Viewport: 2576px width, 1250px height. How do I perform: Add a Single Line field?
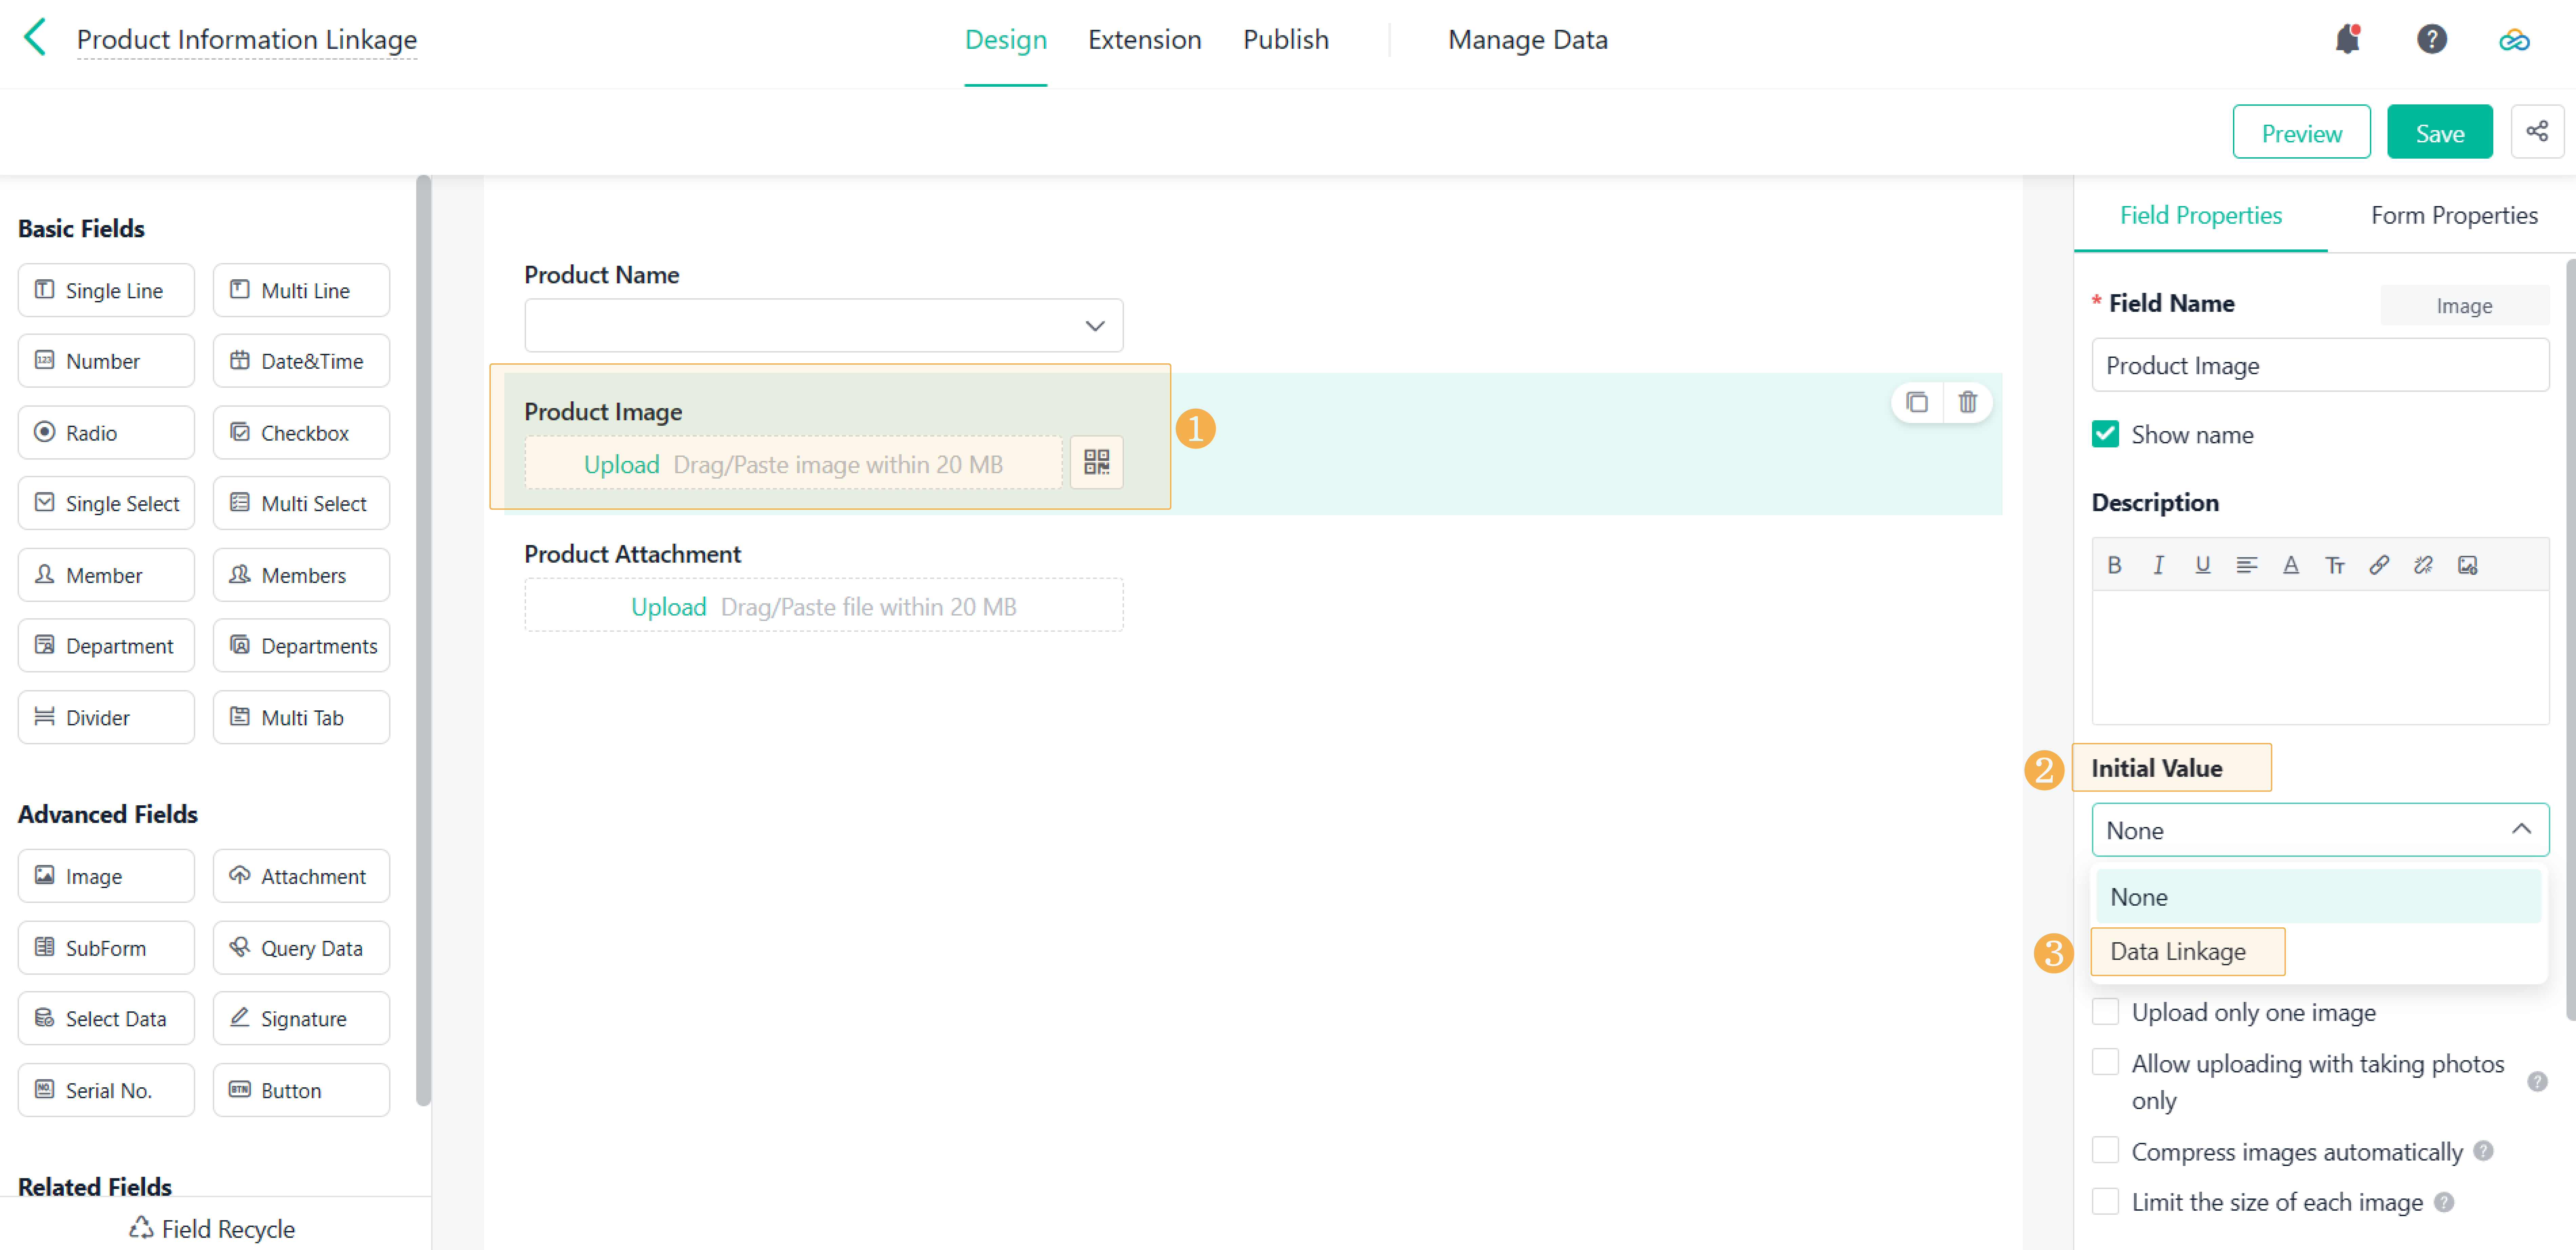[x=106, y=290]
